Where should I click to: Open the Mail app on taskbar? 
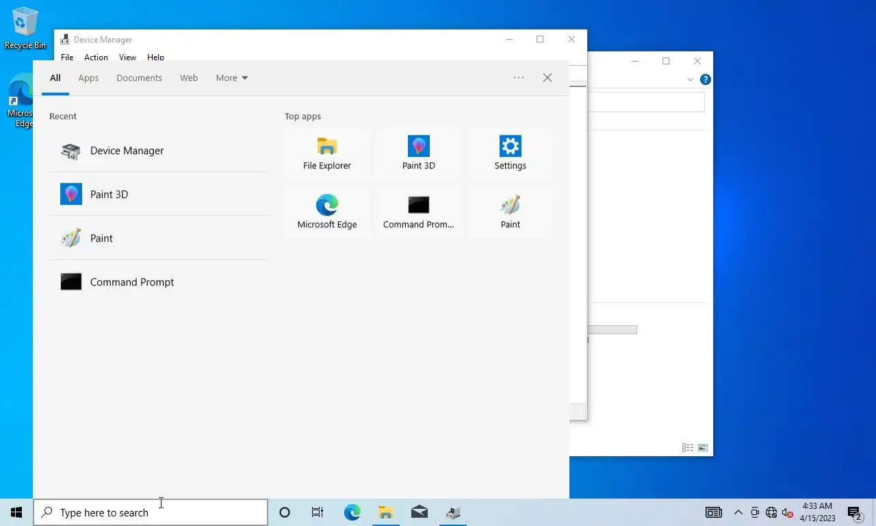point(419,512)
